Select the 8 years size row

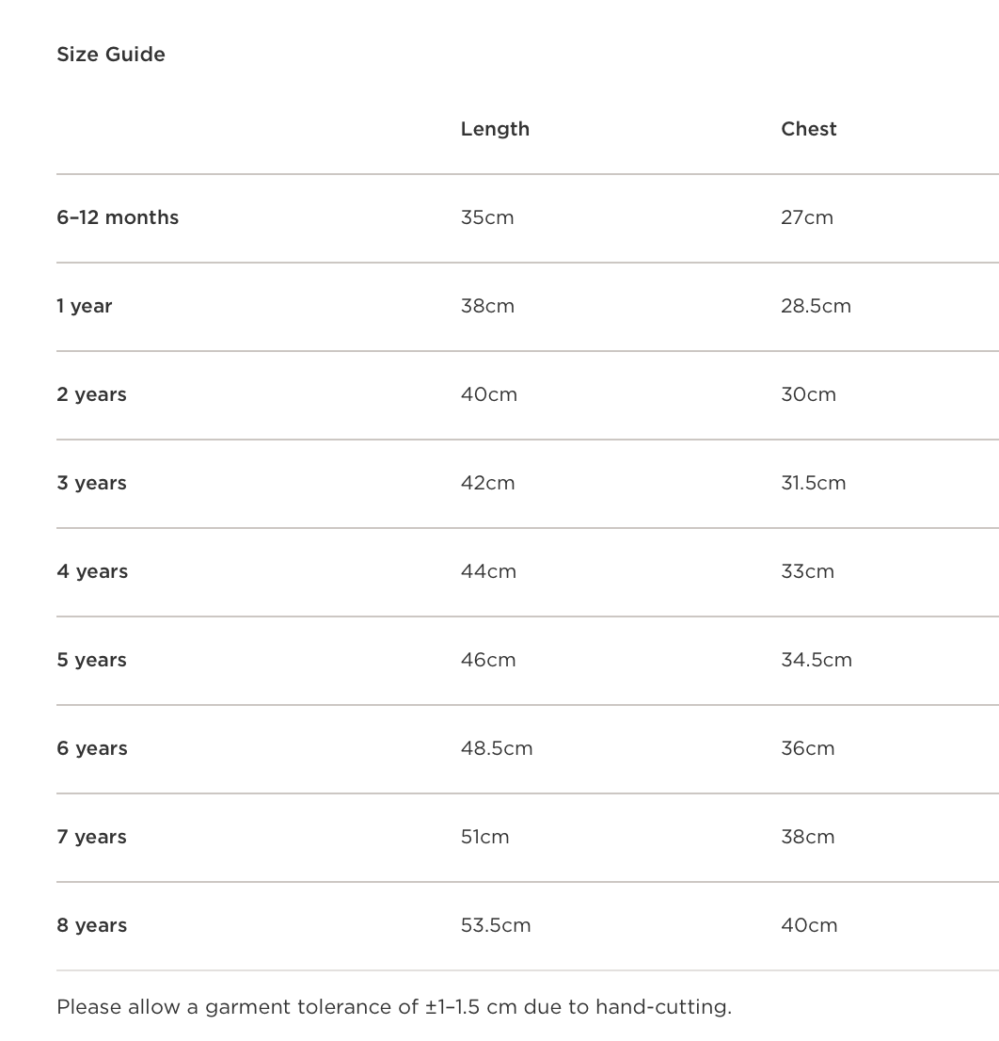pyautogui.click(x=92, y=925)
